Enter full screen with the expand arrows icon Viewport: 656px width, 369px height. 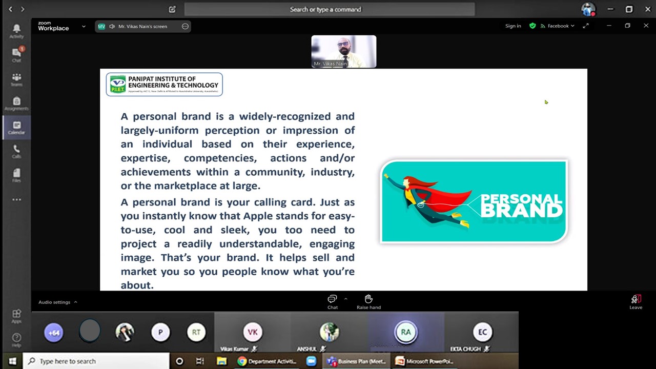coord(586,26)
